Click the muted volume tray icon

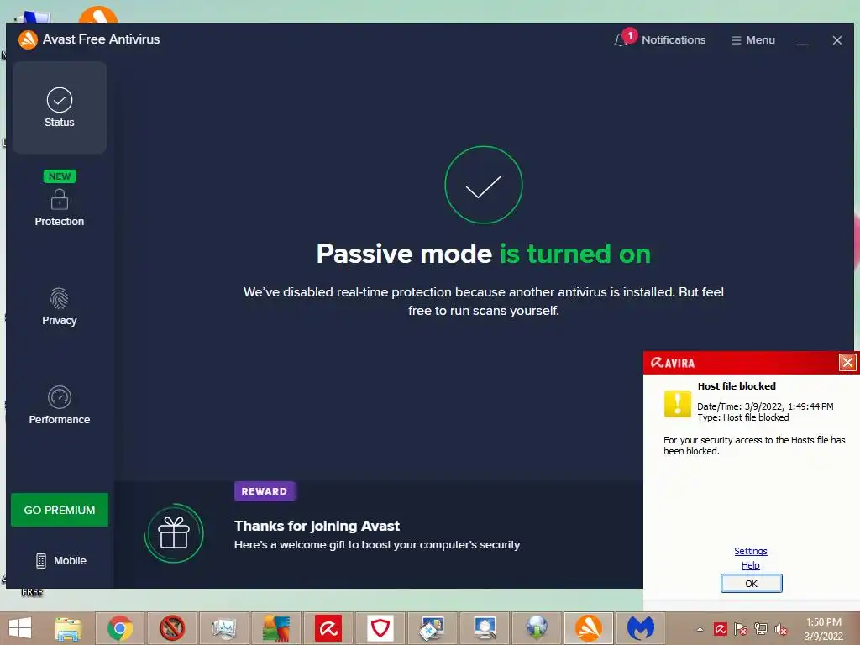[781, 629]
